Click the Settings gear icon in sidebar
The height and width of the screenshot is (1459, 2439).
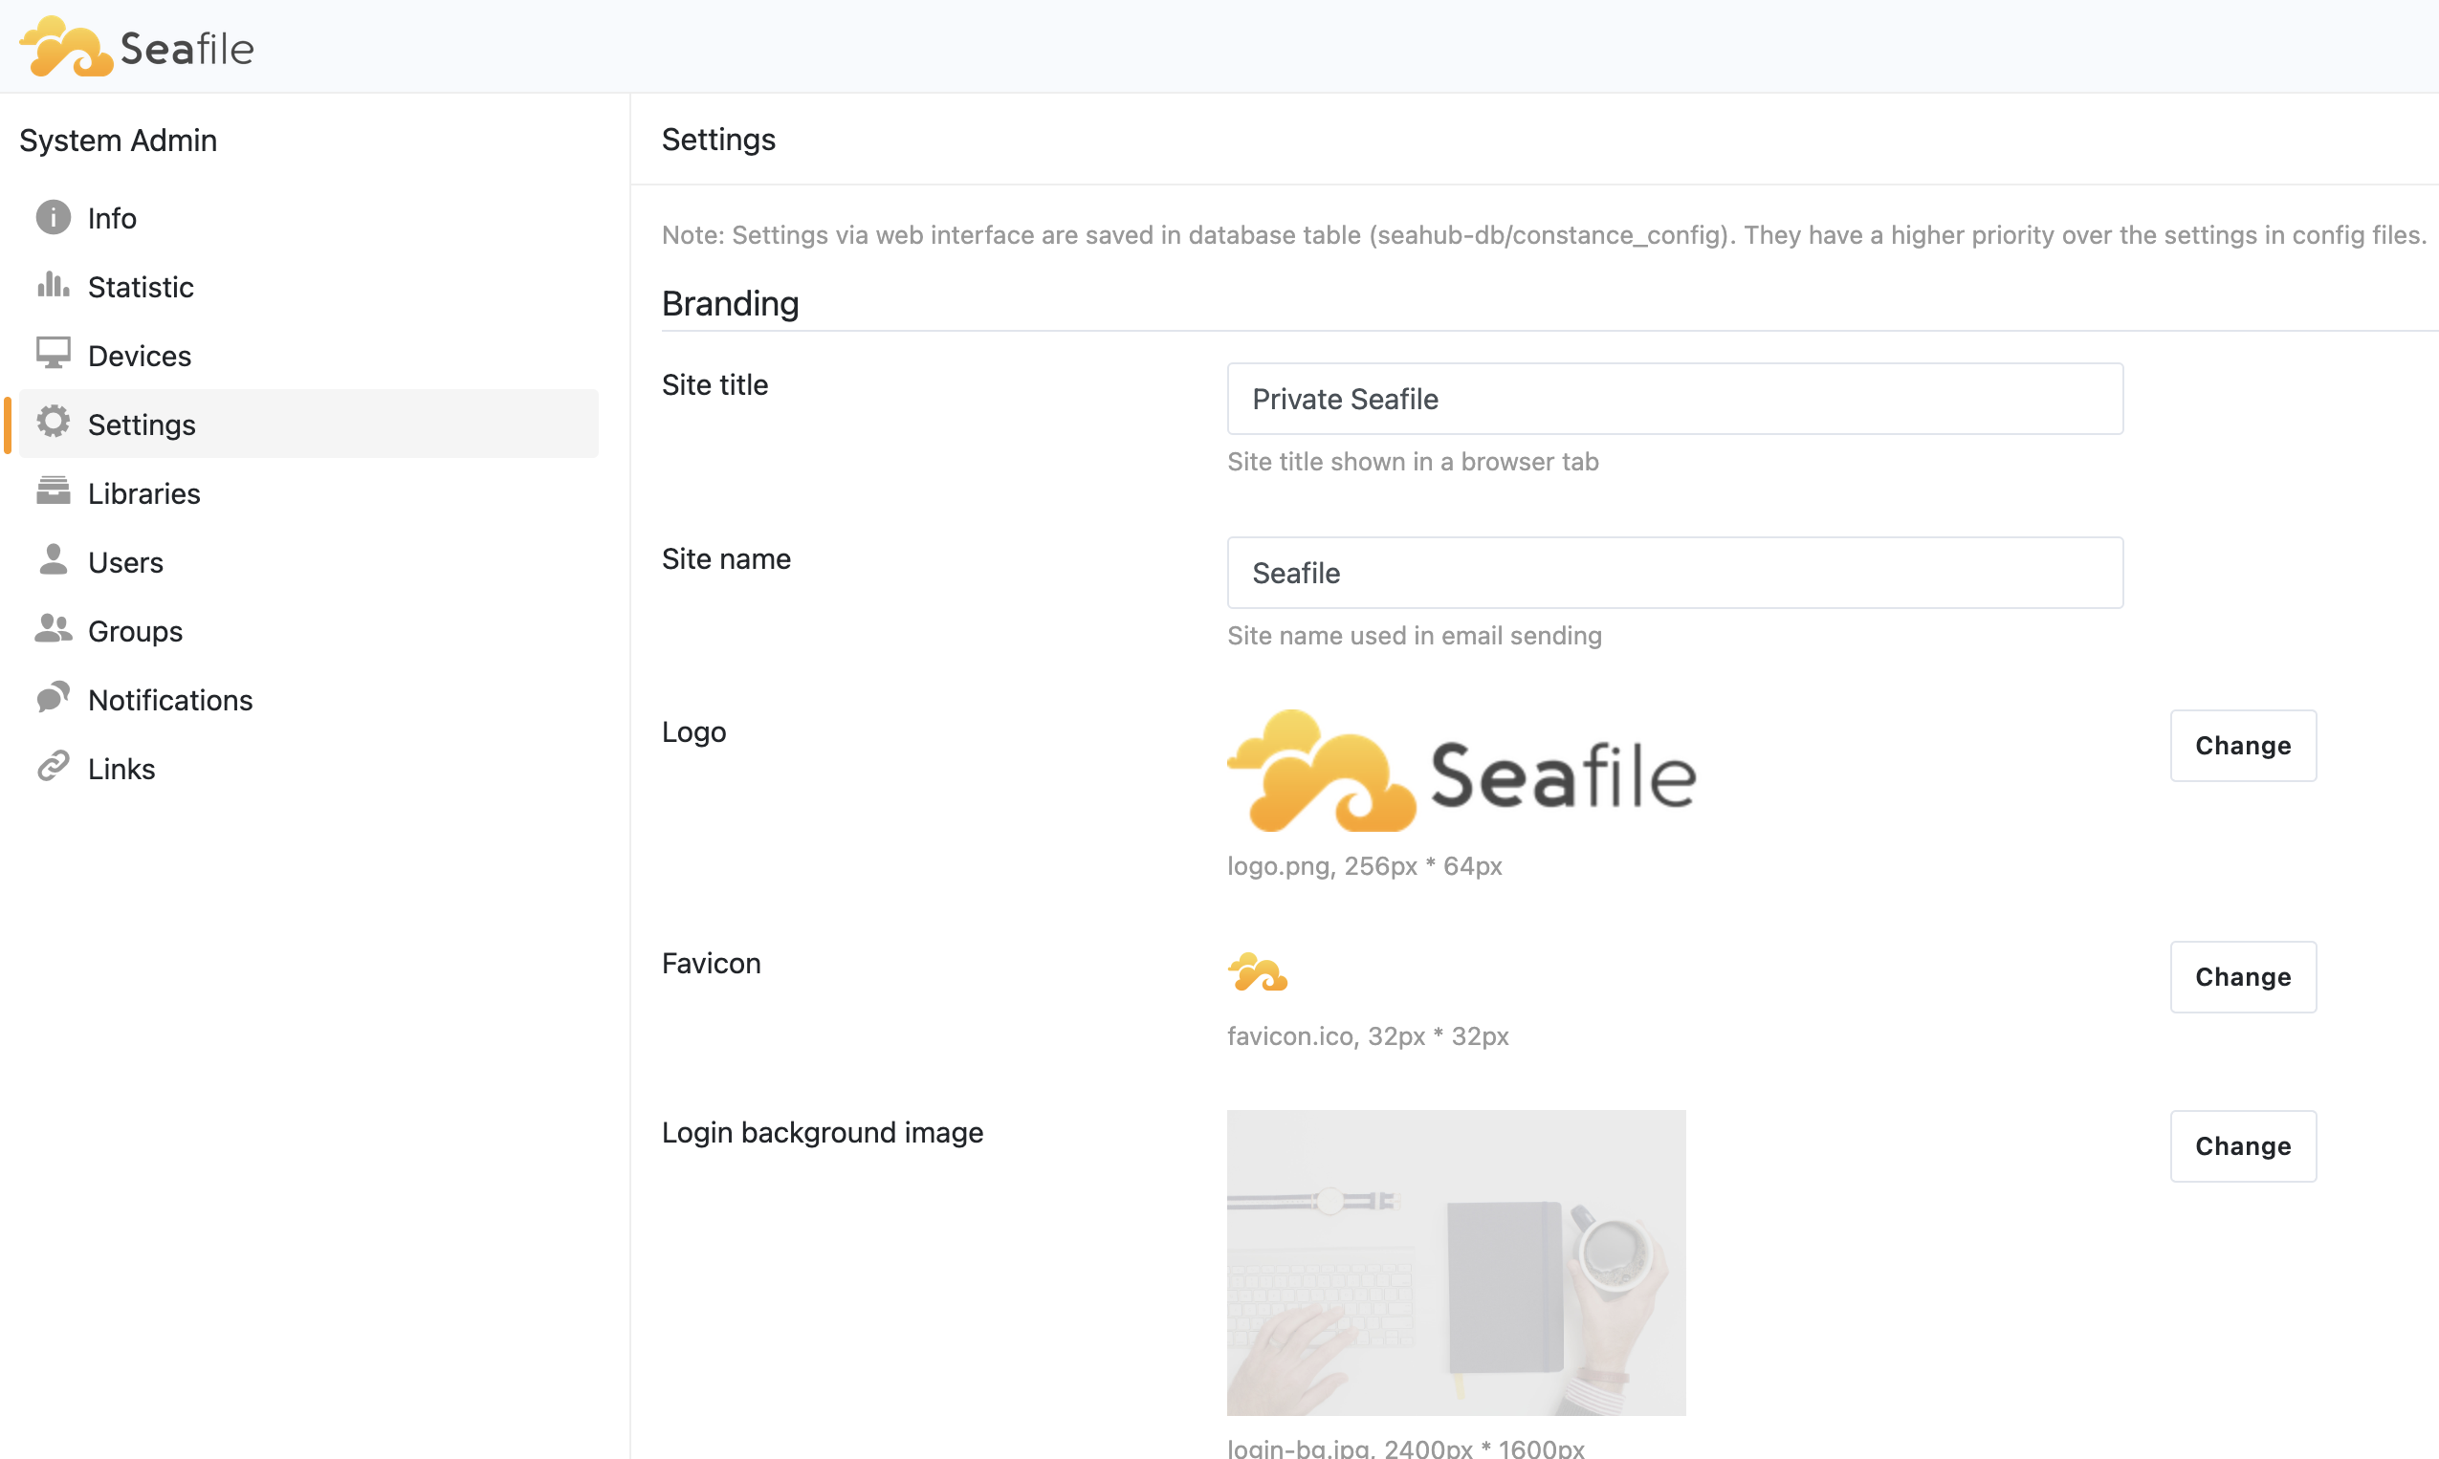coord(54,422)
